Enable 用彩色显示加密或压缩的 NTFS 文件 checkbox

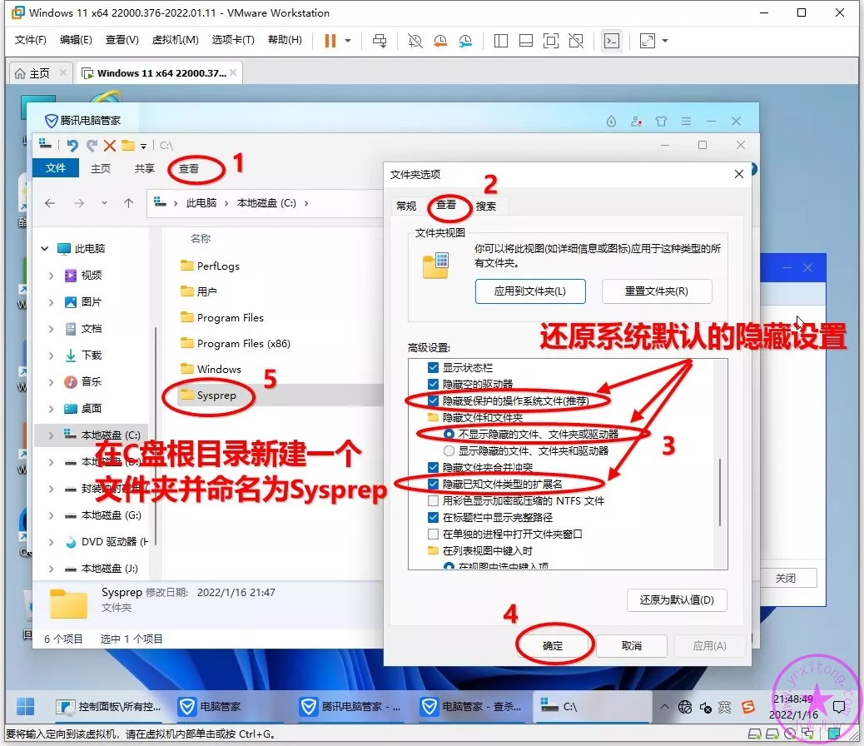pyautogui.click(x=433, y=500)
